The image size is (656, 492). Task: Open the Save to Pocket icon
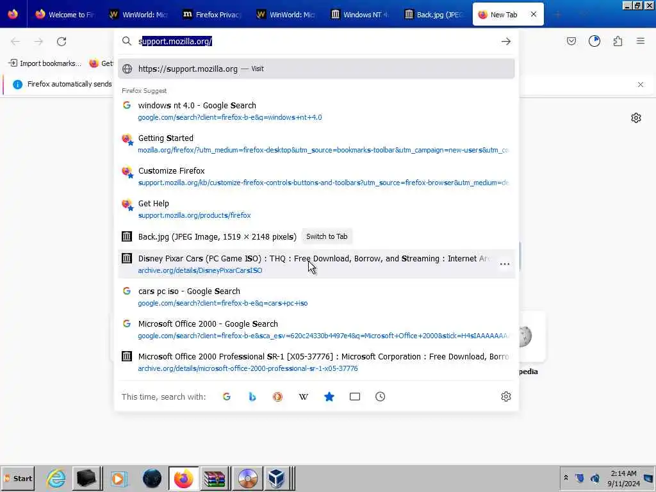pos(571,41)
